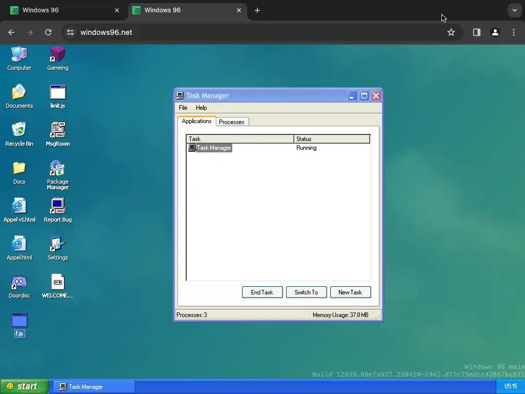The height and width of the screenshot is (394, 525).
Task: Click the Task Manager row icon in list
Action: [192, 148]
